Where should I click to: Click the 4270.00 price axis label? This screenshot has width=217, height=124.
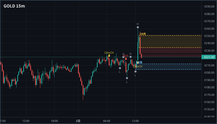pyautogui.click(x=209, y=21)
